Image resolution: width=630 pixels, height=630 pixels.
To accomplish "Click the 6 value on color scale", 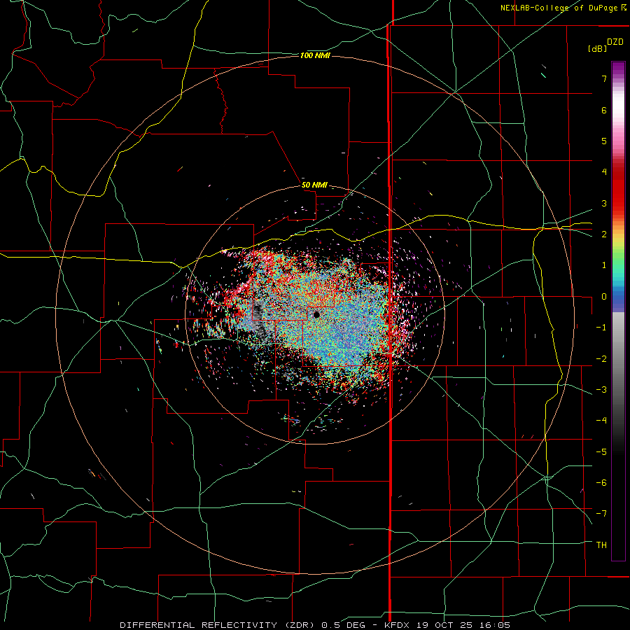I will click(x=604, y=110).
